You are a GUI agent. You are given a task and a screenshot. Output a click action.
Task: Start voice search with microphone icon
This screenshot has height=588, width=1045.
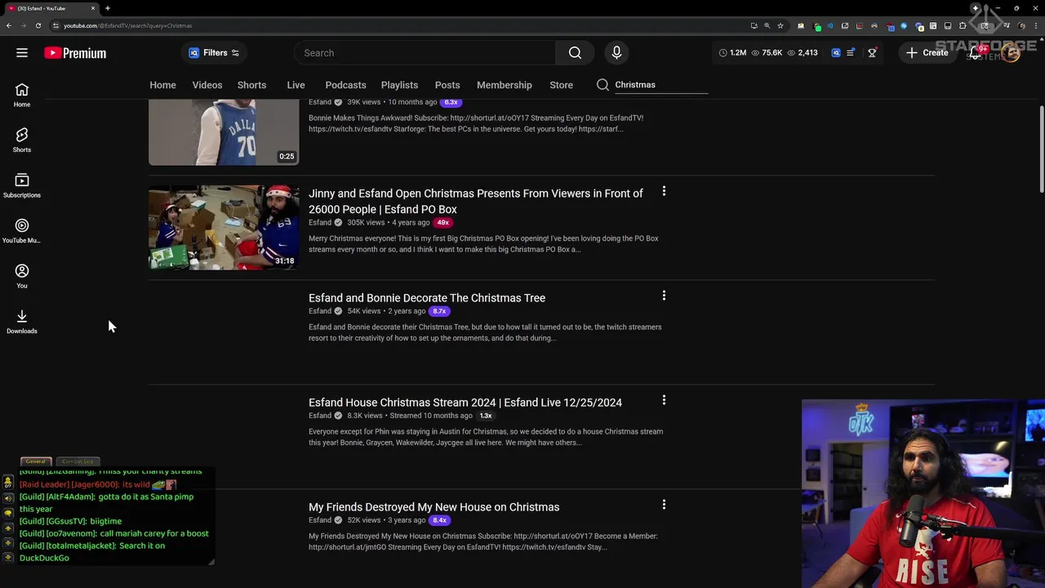[x=616, y=53]
